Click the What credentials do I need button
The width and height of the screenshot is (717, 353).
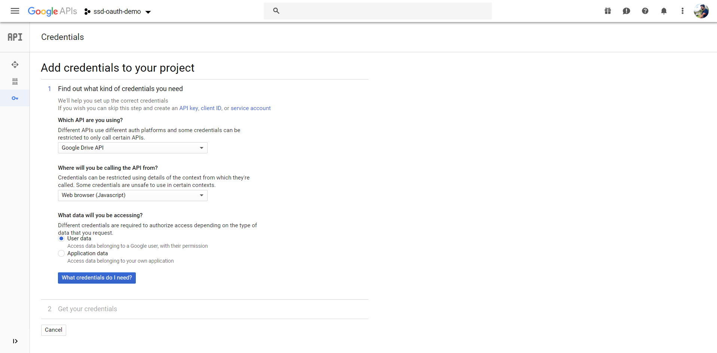(x=96, y=278)
